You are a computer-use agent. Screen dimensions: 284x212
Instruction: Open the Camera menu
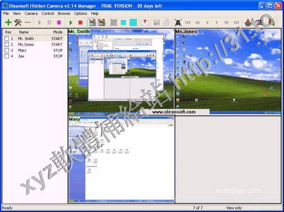click(x=31, y=13)
